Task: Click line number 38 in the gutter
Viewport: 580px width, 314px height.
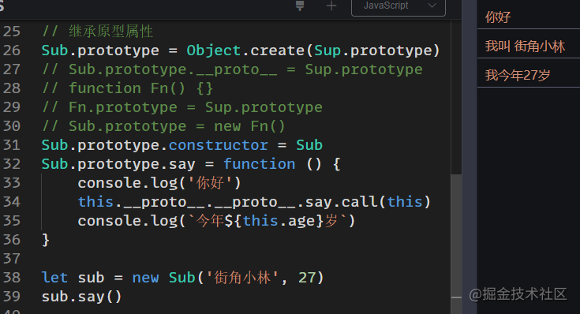Action: [12, 278]
